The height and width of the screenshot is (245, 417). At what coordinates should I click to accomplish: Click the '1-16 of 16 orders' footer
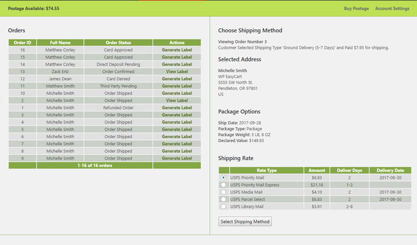click(95, 165)
